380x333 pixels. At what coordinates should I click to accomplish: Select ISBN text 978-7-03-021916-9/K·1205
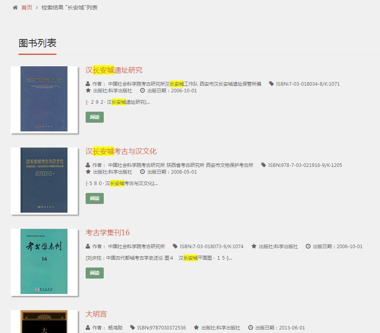click(x=305, y=165)
